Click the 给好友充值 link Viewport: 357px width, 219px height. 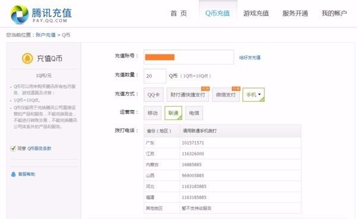pos(250,58)
